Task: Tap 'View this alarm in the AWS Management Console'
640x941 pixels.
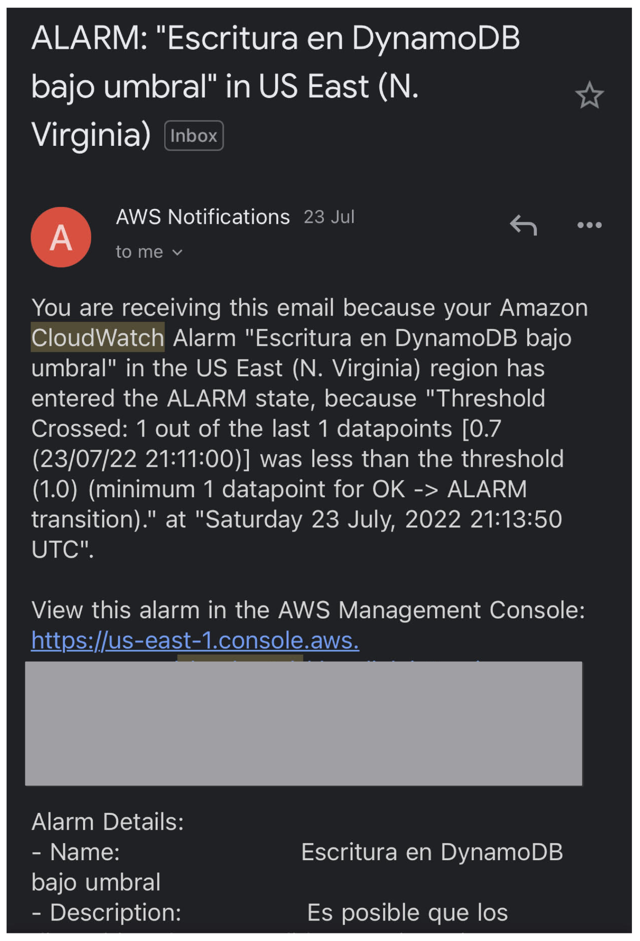Action: click(308, 610)
